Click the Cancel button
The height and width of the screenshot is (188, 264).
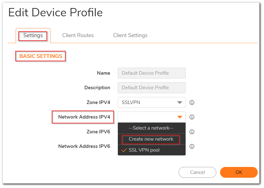point(197,172)
